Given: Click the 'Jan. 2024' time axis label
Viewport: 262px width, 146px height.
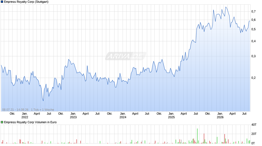Looking at the screenshot, I should tap(123, 115).
